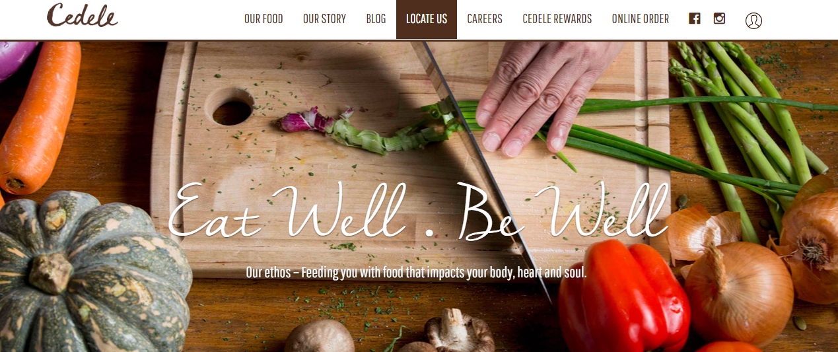Navigate to Cedele Rewards
Image resolution: width=838 pixels, height=352 pixels.
click(x=557, y=19)
